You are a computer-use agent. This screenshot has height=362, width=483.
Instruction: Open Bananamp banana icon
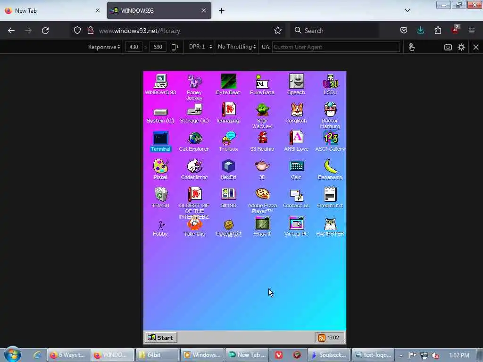click(x=330, y=166)
